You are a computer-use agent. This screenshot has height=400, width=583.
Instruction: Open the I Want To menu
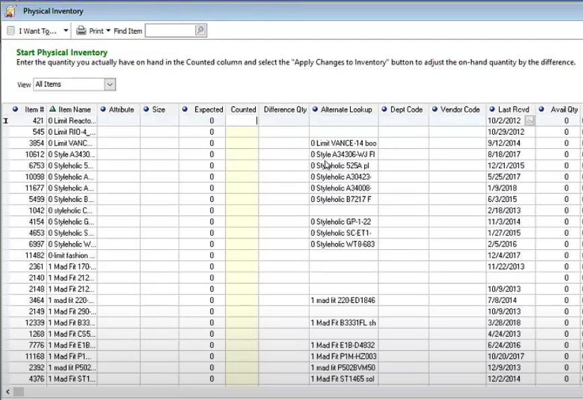[x=38, y=31]
